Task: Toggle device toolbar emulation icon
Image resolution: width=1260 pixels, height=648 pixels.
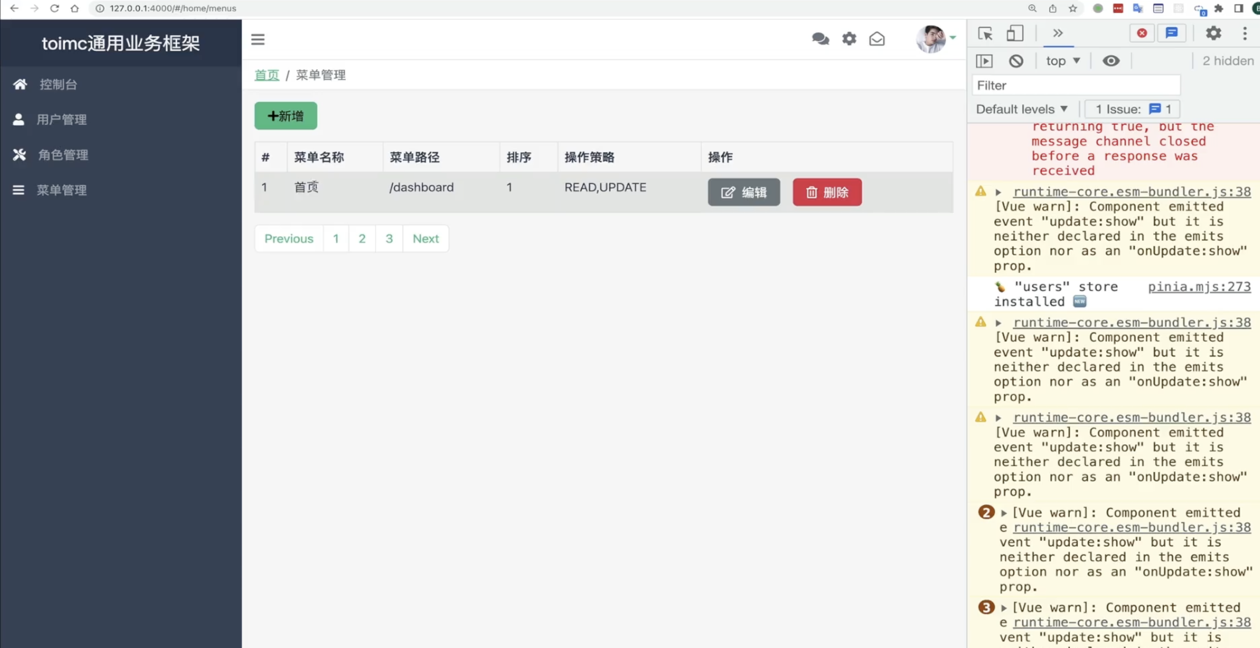Action: (x=1015, y=33)
